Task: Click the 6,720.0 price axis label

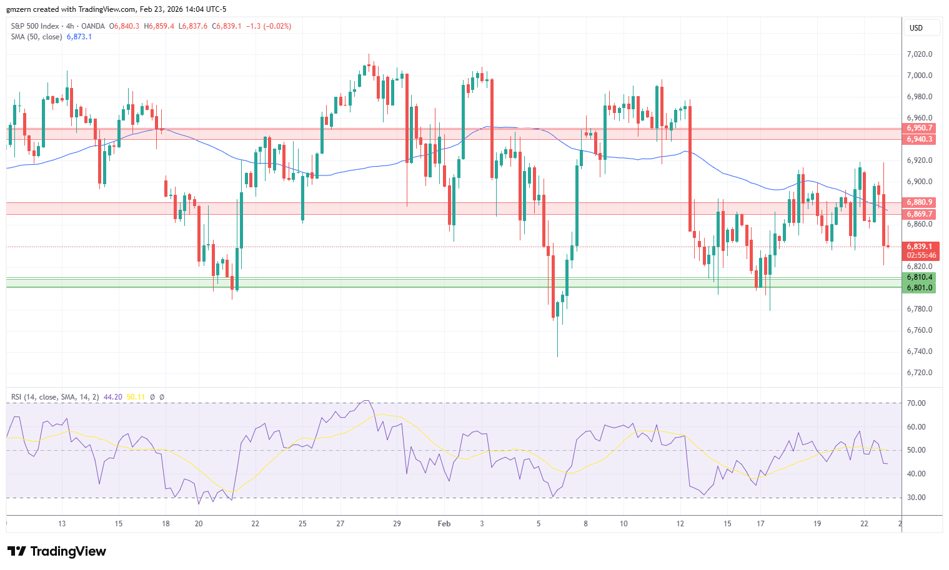Action: click(x=920, y=373)
